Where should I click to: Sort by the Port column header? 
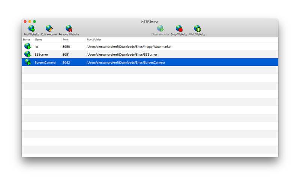tap(65, 40)
